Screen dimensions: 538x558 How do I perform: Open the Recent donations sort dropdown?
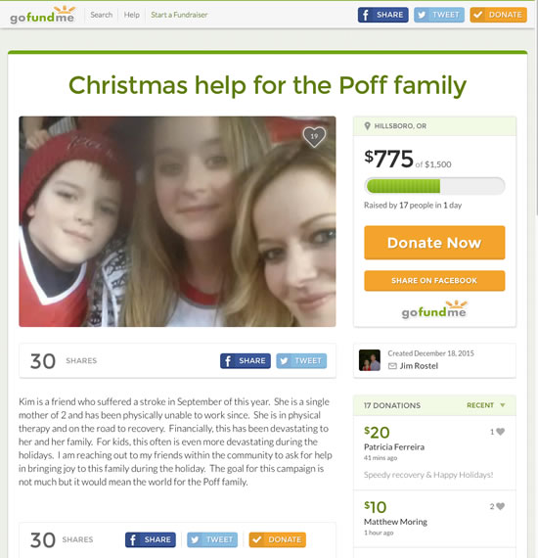click(x=486, y=405)
